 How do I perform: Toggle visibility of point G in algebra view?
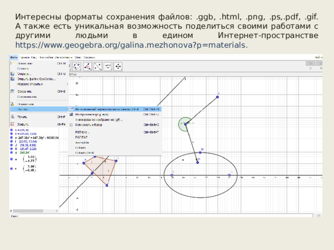11,130
